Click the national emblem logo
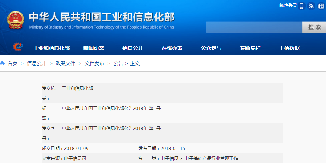This screenshot has width=326, height=163. [x=15, y=20]
